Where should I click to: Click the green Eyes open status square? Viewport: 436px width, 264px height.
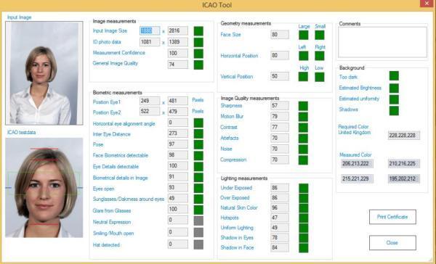click(198, 189)
